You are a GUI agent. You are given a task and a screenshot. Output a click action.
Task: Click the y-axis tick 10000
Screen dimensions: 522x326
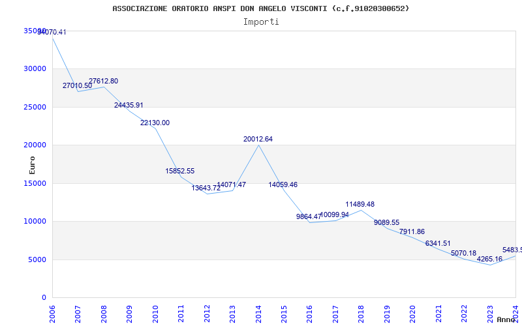(35, 222)
